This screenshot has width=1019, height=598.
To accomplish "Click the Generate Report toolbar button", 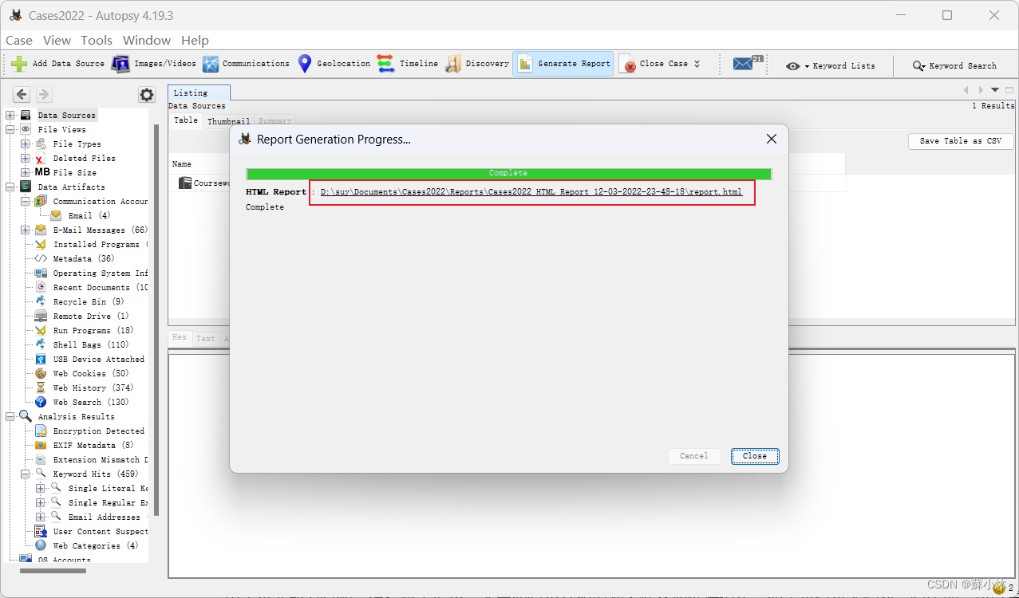I will pos(563,64).
